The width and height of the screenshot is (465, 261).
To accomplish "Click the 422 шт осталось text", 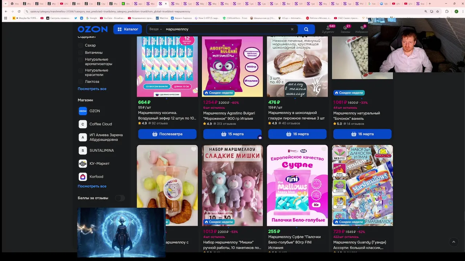I will 346,237.
